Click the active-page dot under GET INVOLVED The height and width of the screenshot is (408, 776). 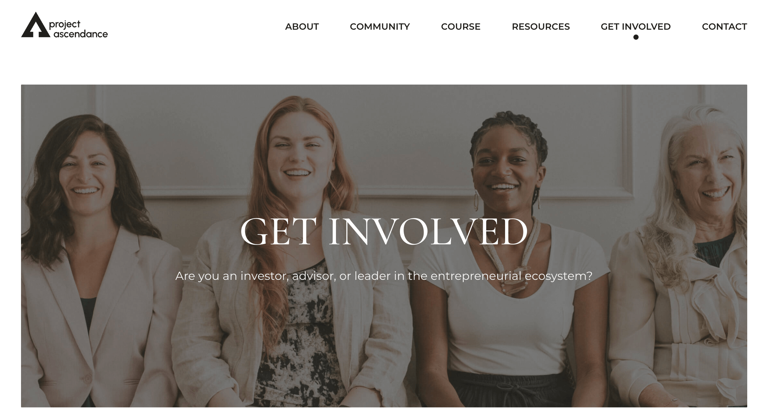tap(636, 37)
